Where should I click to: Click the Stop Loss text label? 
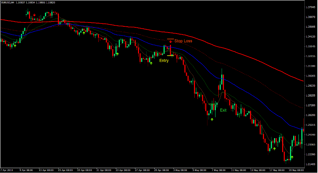click(x=183, y=41)
